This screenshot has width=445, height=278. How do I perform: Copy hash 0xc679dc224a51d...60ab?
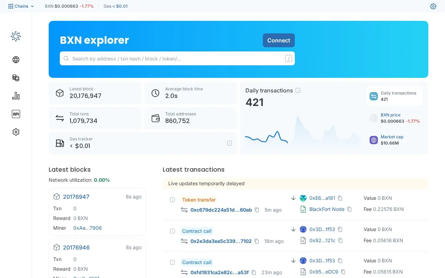[257, 210]
